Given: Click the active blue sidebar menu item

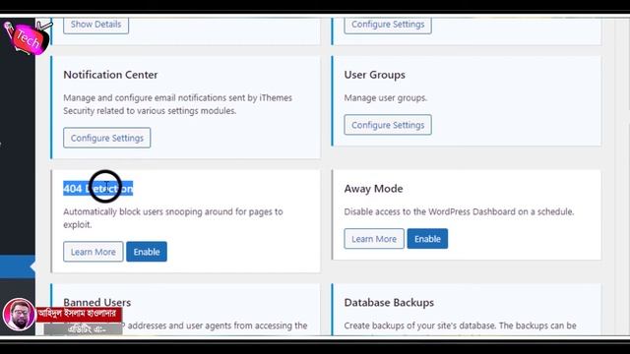Looking at the screenshot, I should click(x=18, y=266).
